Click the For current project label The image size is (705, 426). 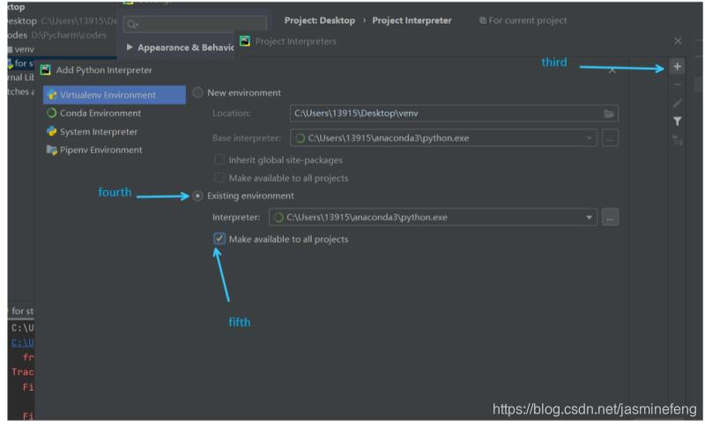(x=527, y=20)
